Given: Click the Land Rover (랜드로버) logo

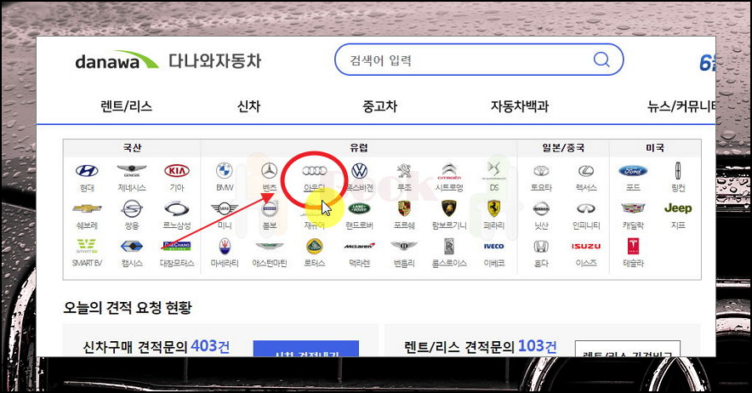Looking at the screenshot, I should point(359,208).
